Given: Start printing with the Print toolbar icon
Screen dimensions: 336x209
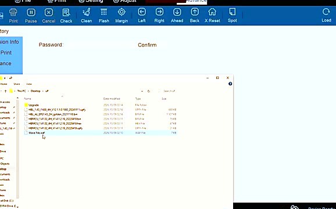Looking at the screenshot, I should 13,16.
